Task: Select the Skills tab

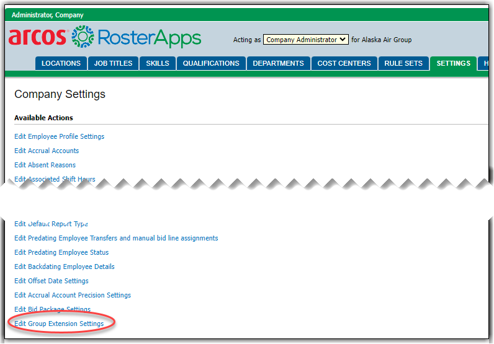Action: (158, 63)
